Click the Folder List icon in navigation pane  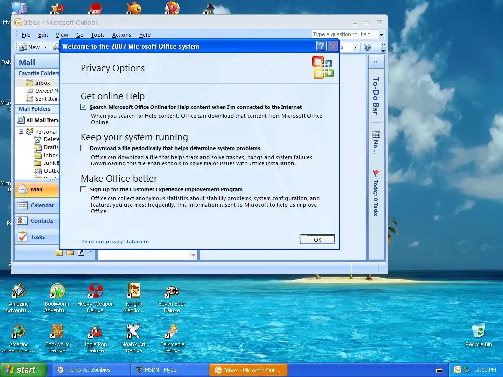[70, 253]
